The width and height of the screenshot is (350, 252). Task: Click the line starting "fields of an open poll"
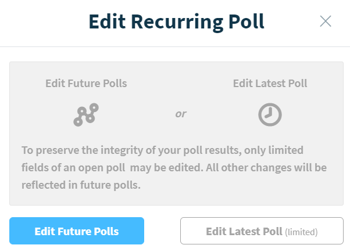[x=174, y=167]
